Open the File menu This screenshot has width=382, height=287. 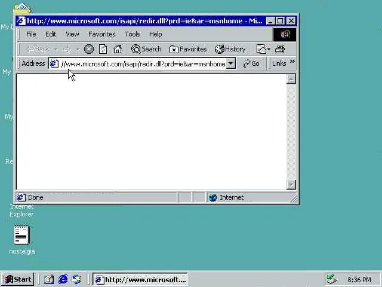(x=31, y=34)
